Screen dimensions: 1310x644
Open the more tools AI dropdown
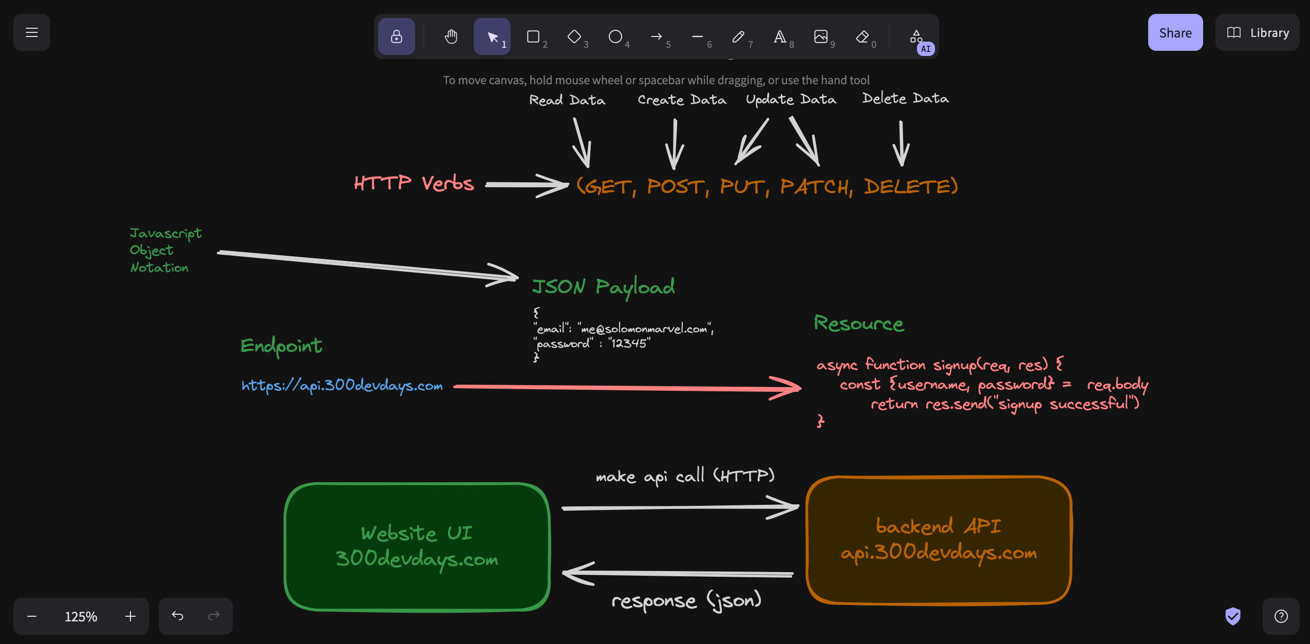pyautogui.click(x=916, y=36)
